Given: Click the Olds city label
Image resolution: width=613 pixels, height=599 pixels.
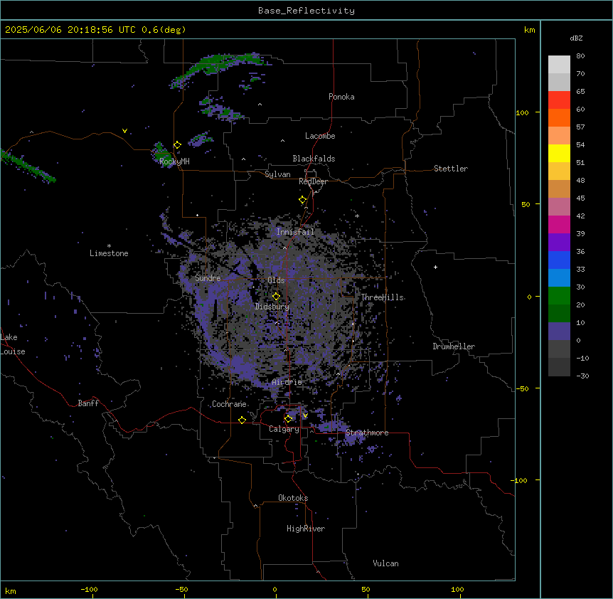Looking at the screenshot, I should (276, 280).
